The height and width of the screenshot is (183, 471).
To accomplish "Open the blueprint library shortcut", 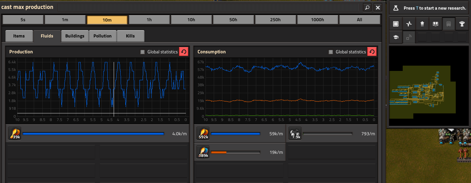I will point(395,24).
